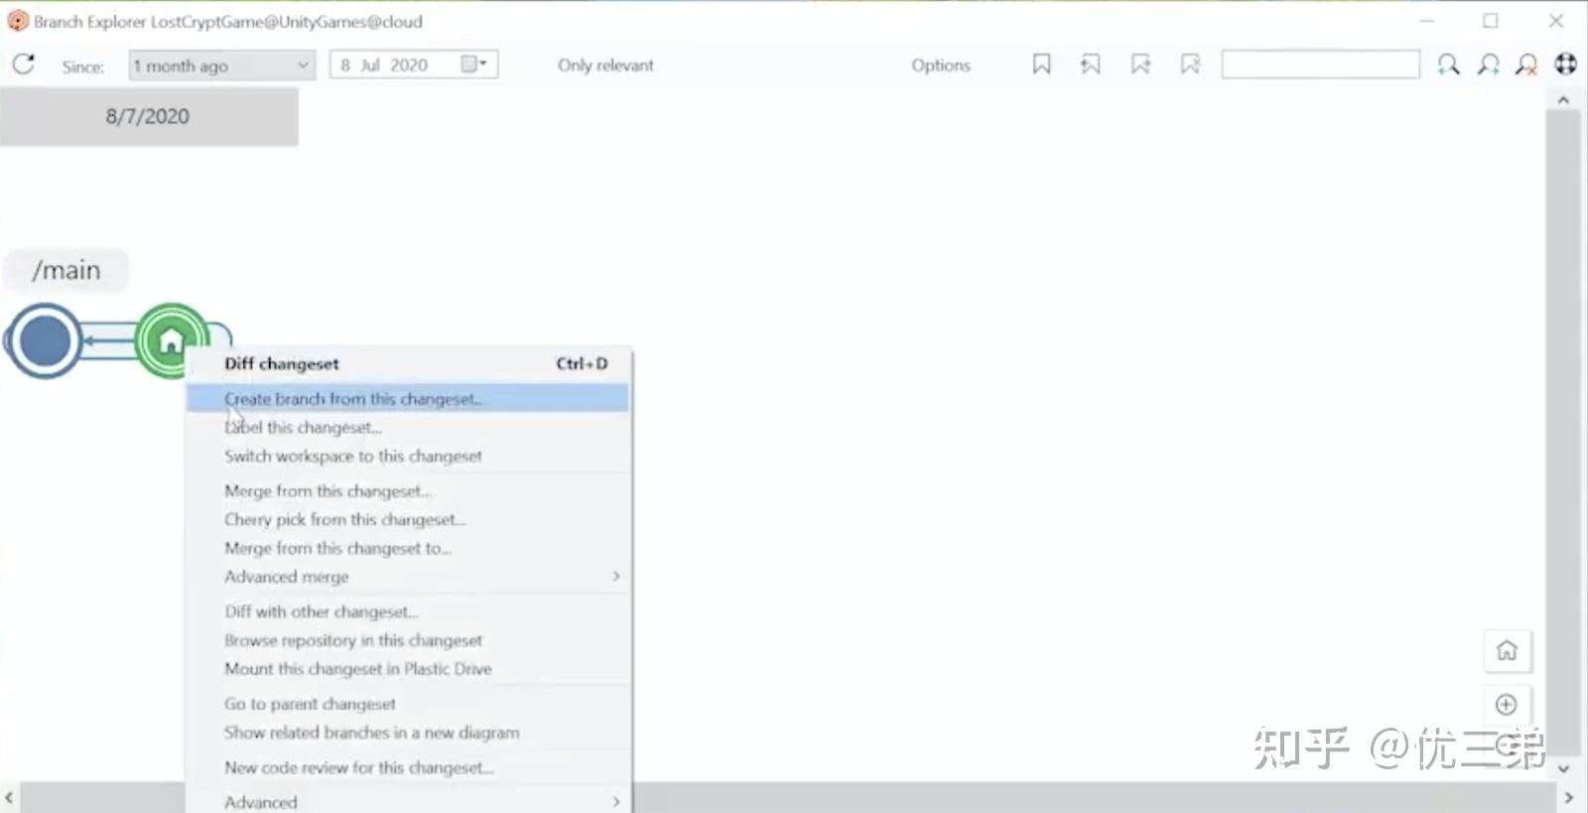Open the calendar date picker dropdown
This screenshot has height=813, width=1588.
(473, 65)
